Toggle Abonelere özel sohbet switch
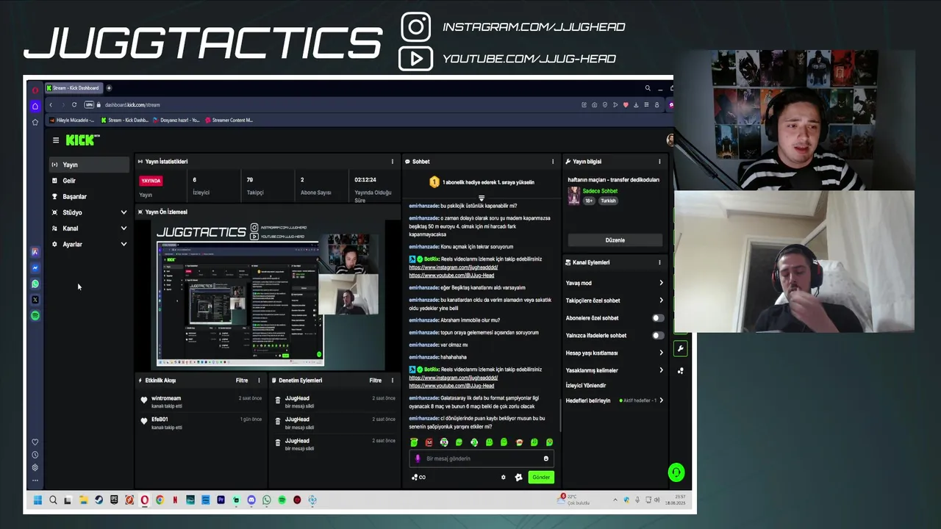The width and height of the screenshot is (941, 529). [658, 318]
